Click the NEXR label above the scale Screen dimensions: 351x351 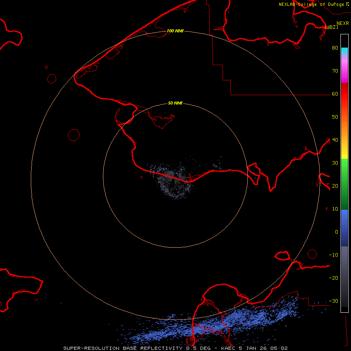(x=343, y=23)
